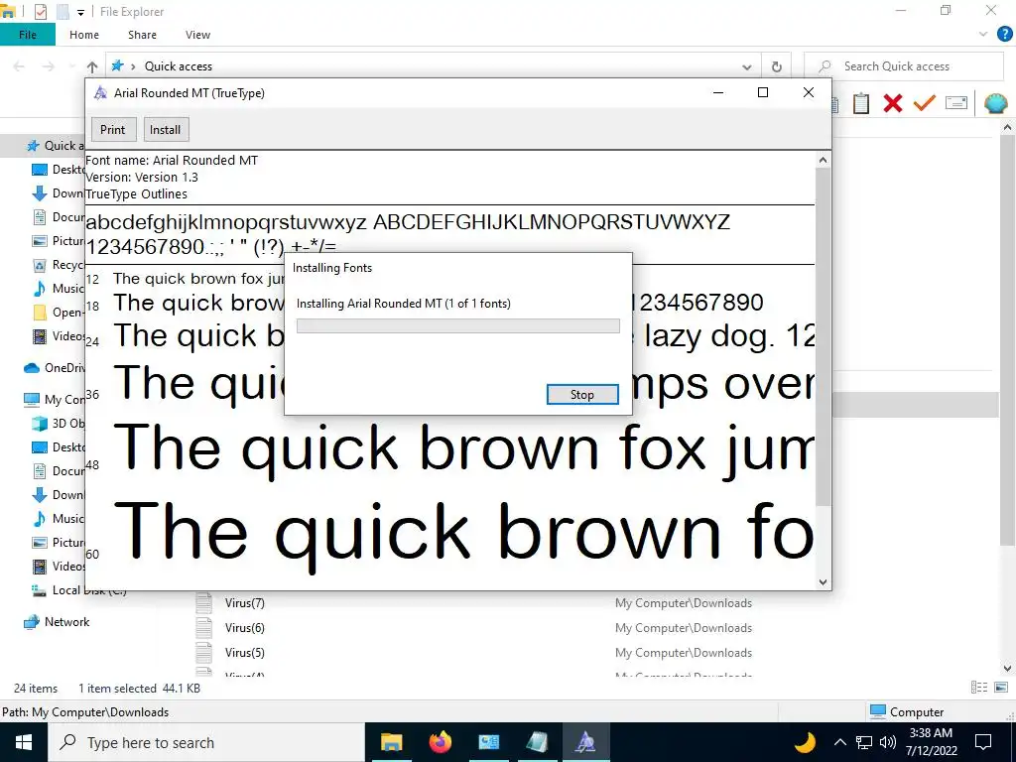Open Customize Quick Access Toolbar dropdown
This screenshot has height=762, width=1016.
tap(80, 12)
